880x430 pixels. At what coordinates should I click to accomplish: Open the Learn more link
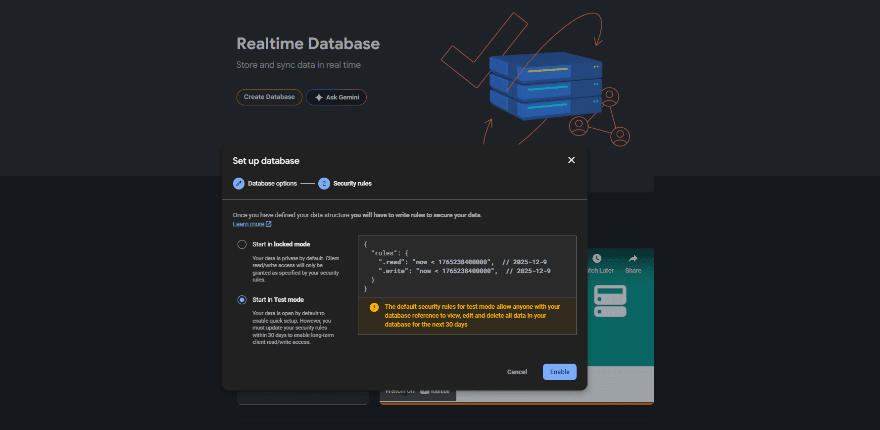[248, 224]
